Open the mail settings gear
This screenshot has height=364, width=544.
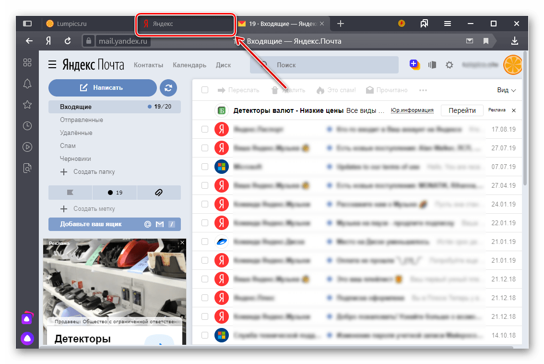point(449,65)
